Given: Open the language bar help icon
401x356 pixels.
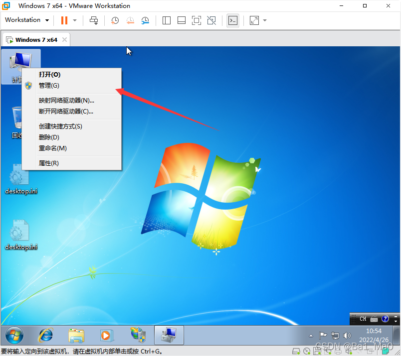Looking at the screenshot, I should (x=385, y=319).
